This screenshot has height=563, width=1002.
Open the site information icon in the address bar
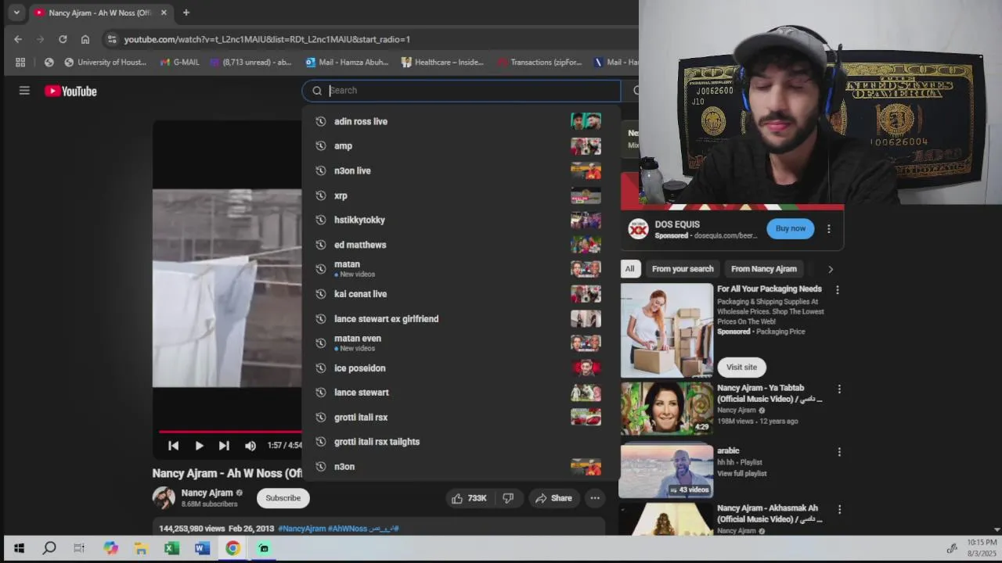click(112, 39)
